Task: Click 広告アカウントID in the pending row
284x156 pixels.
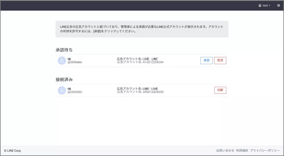Action: click(129, 62)
